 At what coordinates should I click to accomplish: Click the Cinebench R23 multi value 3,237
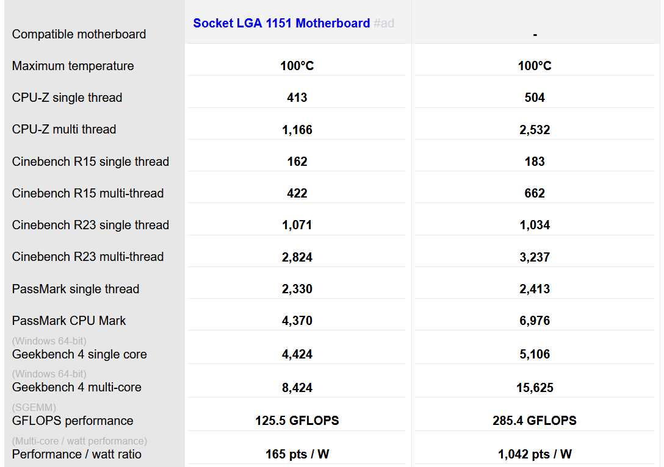point(535,257)
